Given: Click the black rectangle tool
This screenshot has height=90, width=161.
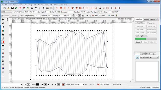Looking at the screenshot, I should [x=3, y=46].
